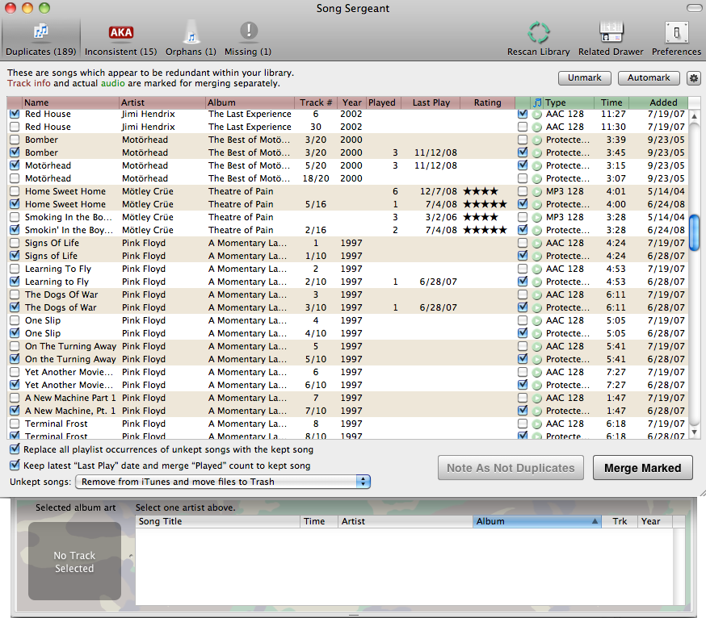Viewport: 706px width, 618px height.
Task: Click the Automark button
Action: [x=649, y=77]
